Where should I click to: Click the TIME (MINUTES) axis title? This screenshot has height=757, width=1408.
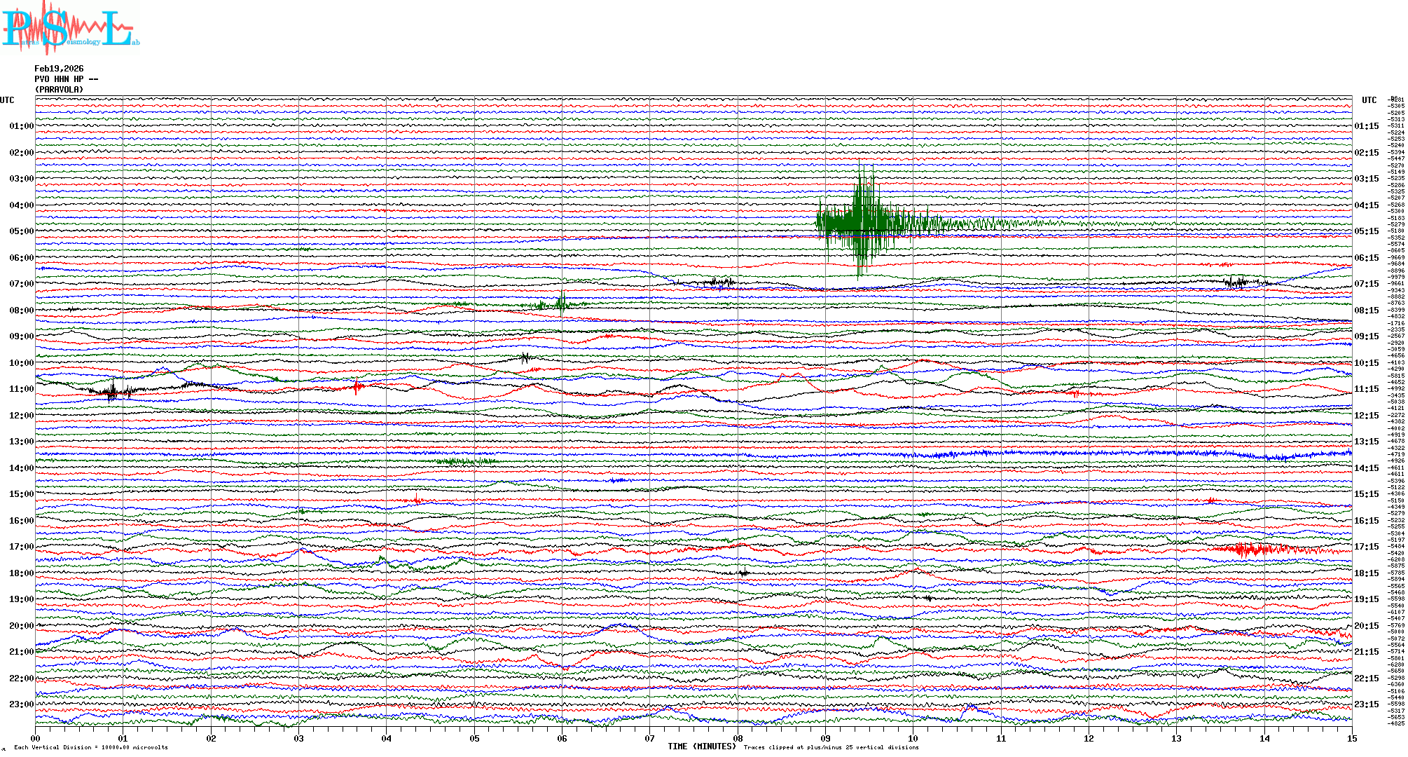[x=702, y=746]
